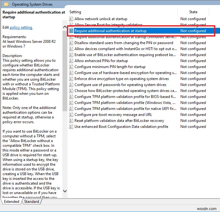Click policy icon beside Configure use of passwords
Image resolution: width=220 pixels, height=212 pixels.
[x=71, y=85]
